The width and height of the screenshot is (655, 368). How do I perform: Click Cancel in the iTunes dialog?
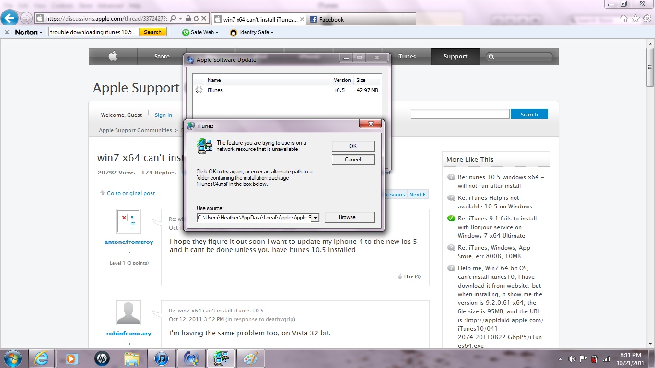coord(353,160)
